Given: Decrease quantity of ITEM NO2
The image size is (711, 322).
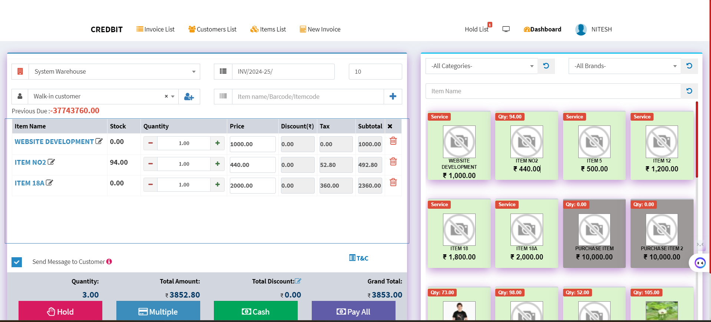Looking at the screenshot, I should (151, 164).
